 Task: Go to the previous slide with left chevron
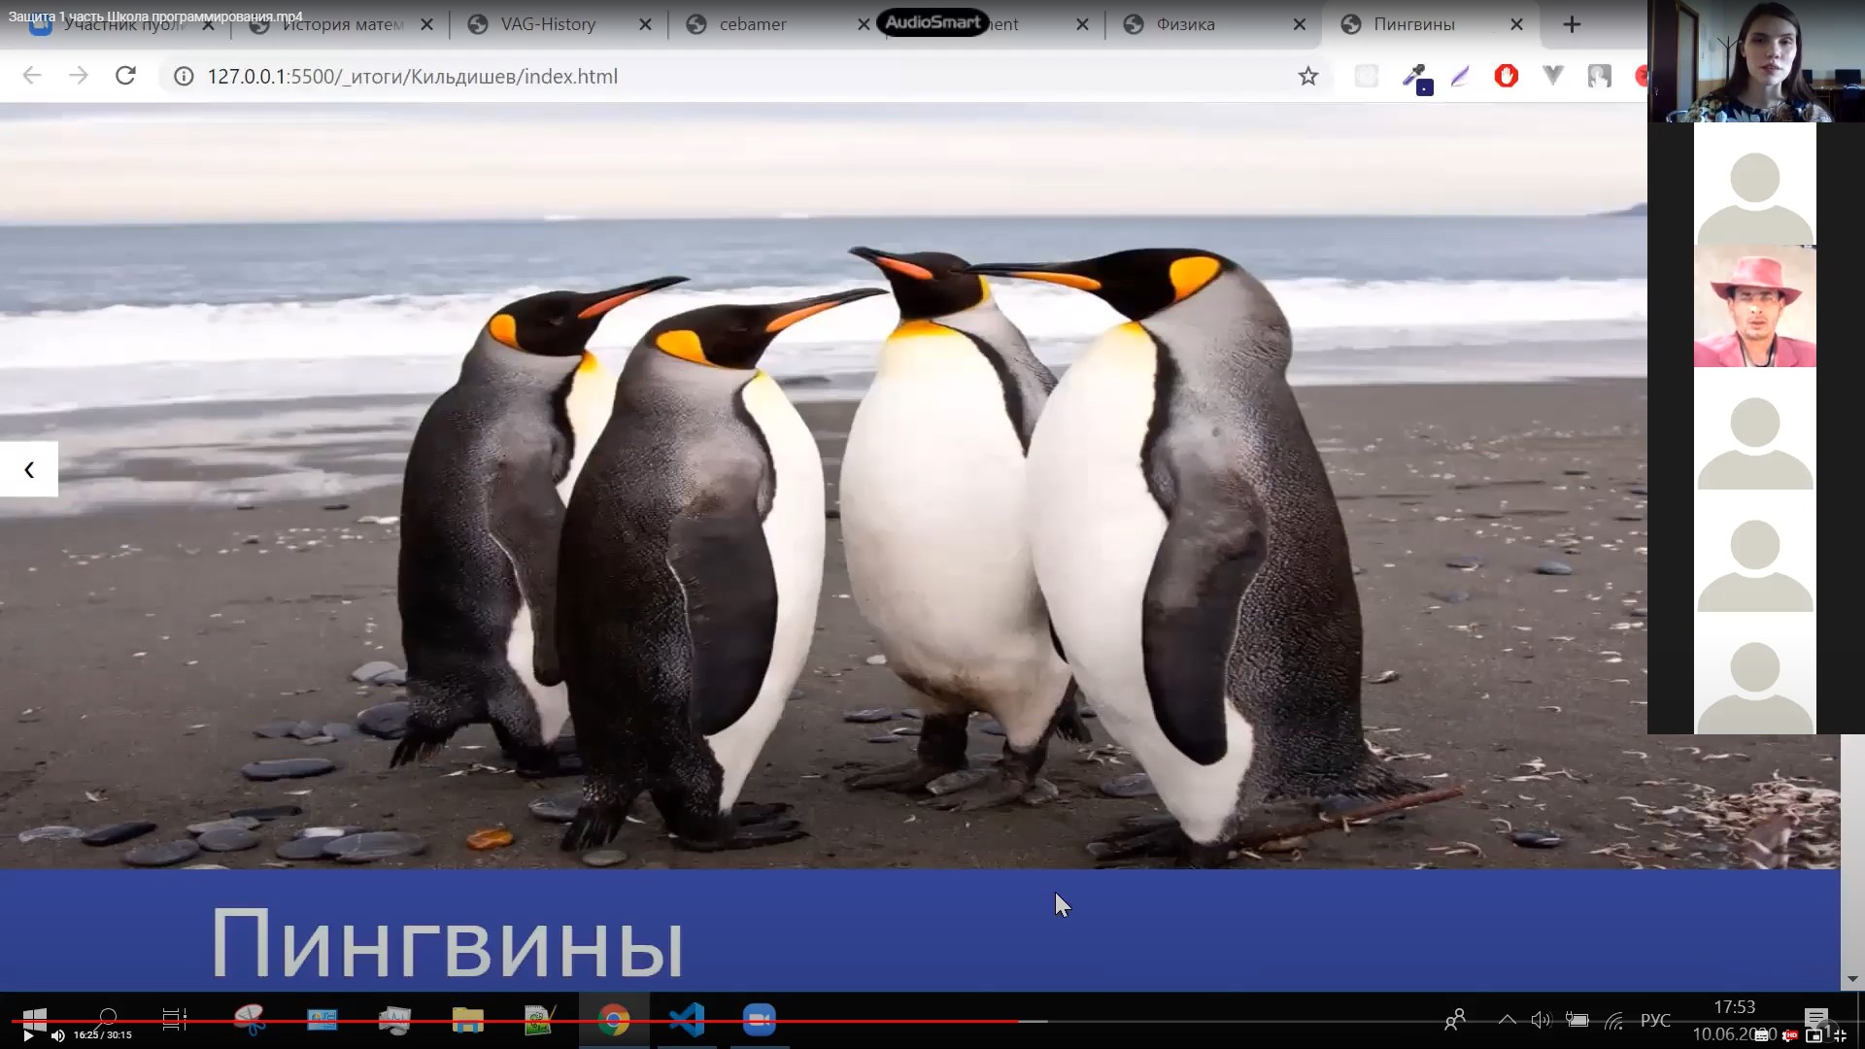coord(29,470)
